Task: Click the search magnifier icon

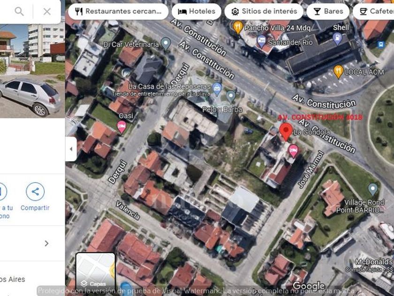Action: coord(19,11)
